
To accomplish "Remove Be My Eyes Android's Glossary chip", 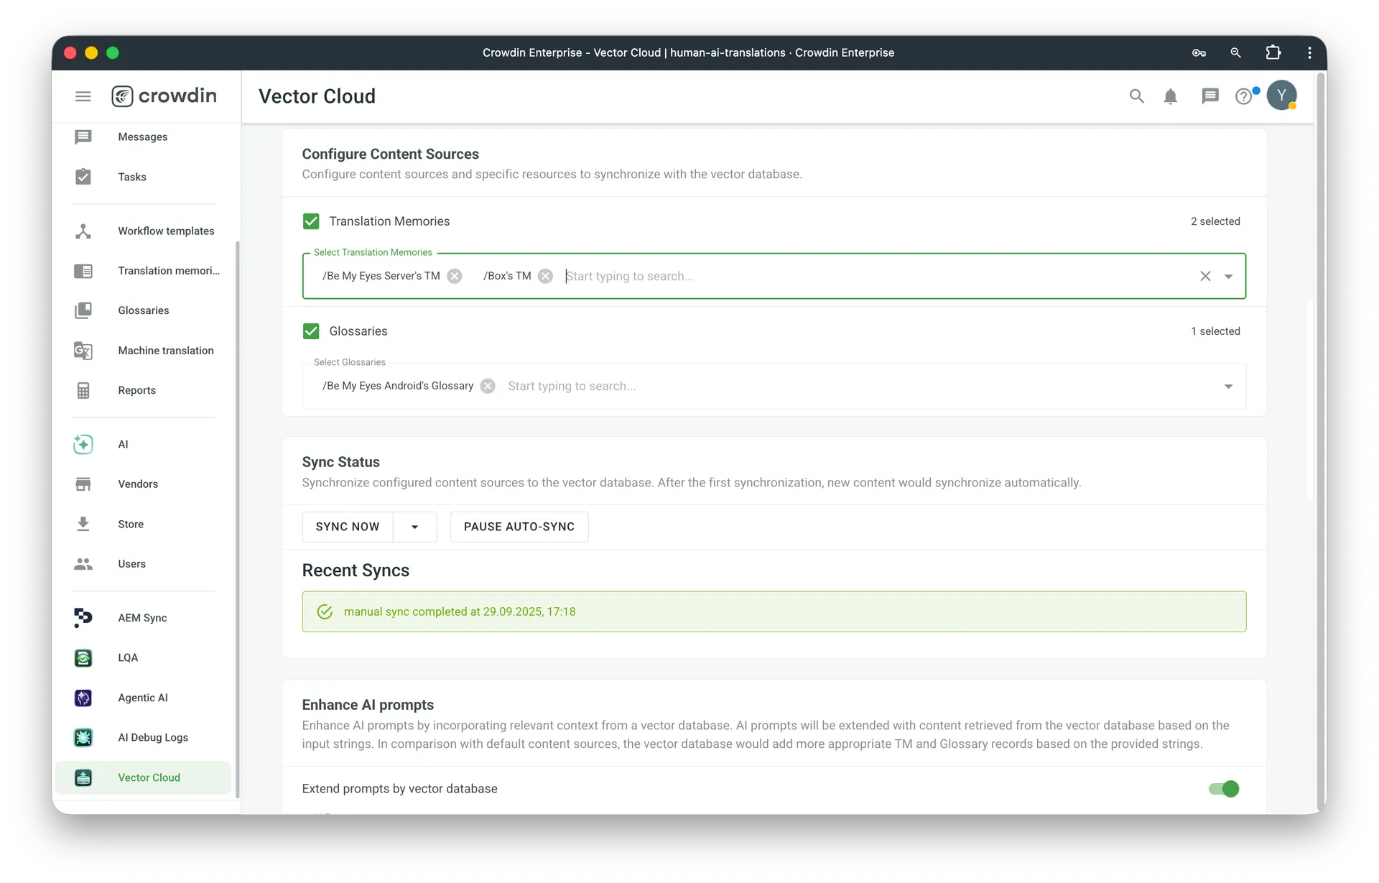I will click(x=488, y=386).
